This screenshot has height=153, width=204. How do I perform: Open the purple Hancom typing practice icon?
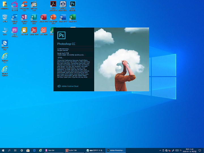14,32
